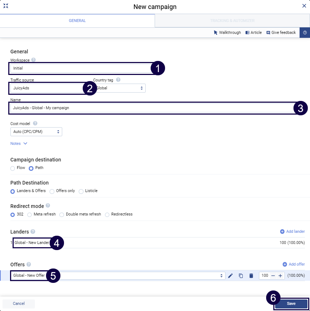
Task: Click the Cost model help icon
Action: [x=35, y=124]
